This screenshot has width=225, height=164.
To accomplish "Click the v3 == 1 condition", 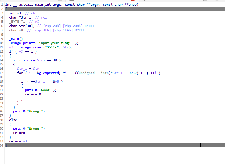I will (26, 52).
